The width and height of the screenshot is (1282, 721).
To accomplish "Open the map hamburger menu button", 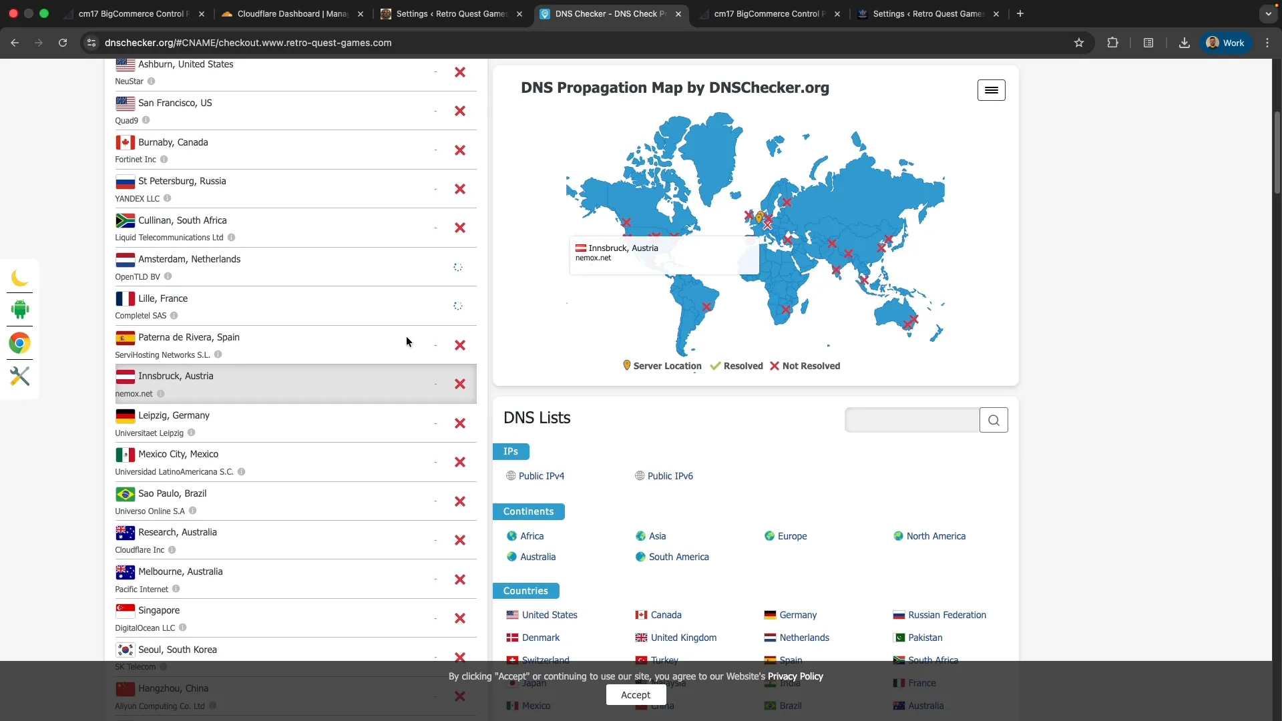I will click(x=991, y=90).
